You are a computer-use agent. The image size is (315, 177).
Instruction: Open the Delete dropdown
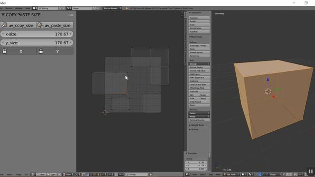tap(199, 113)
